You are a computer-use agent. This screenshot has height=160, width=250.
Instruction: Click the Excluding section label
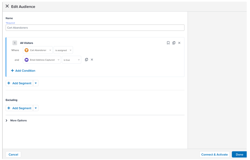[x=11, y=100]
